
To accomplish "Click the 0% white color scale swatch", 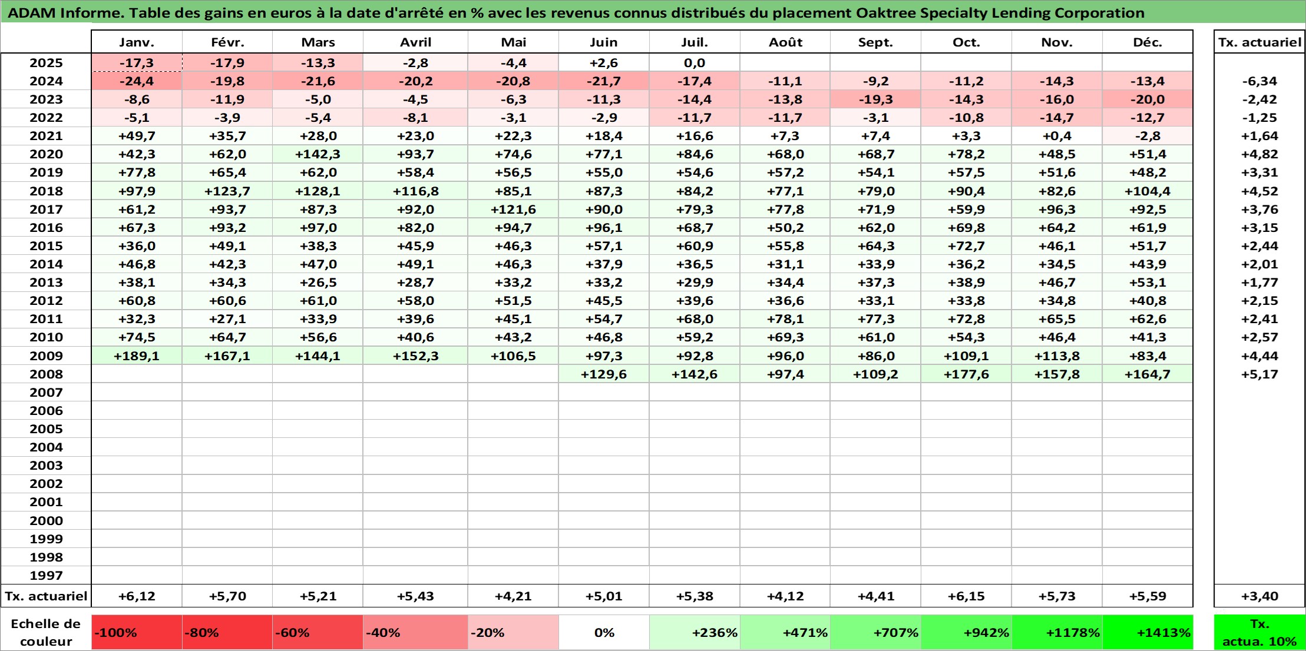I will (604, 632).
